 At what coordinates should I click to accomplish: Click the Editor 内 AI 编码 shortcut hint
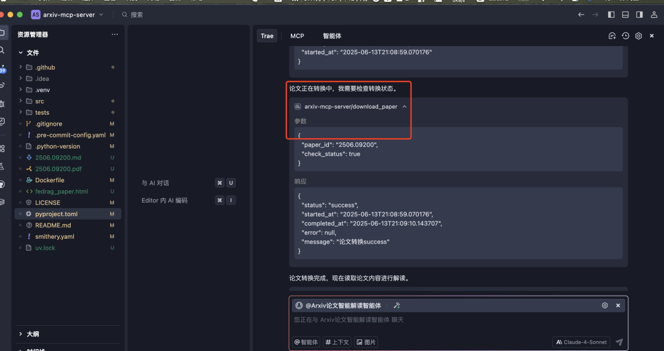(x=164, y=201)
